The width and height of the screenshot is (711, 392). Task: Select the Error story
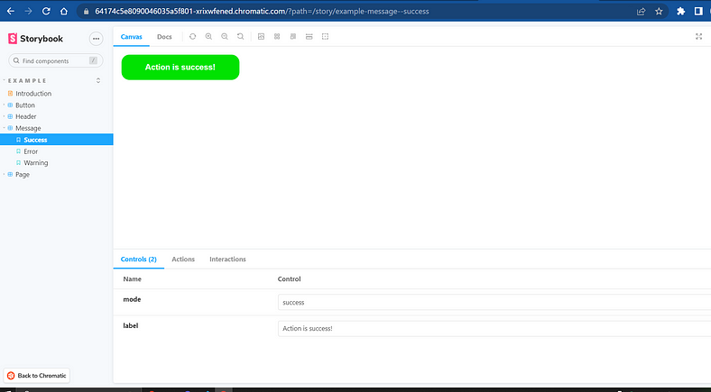click(31, 151)
